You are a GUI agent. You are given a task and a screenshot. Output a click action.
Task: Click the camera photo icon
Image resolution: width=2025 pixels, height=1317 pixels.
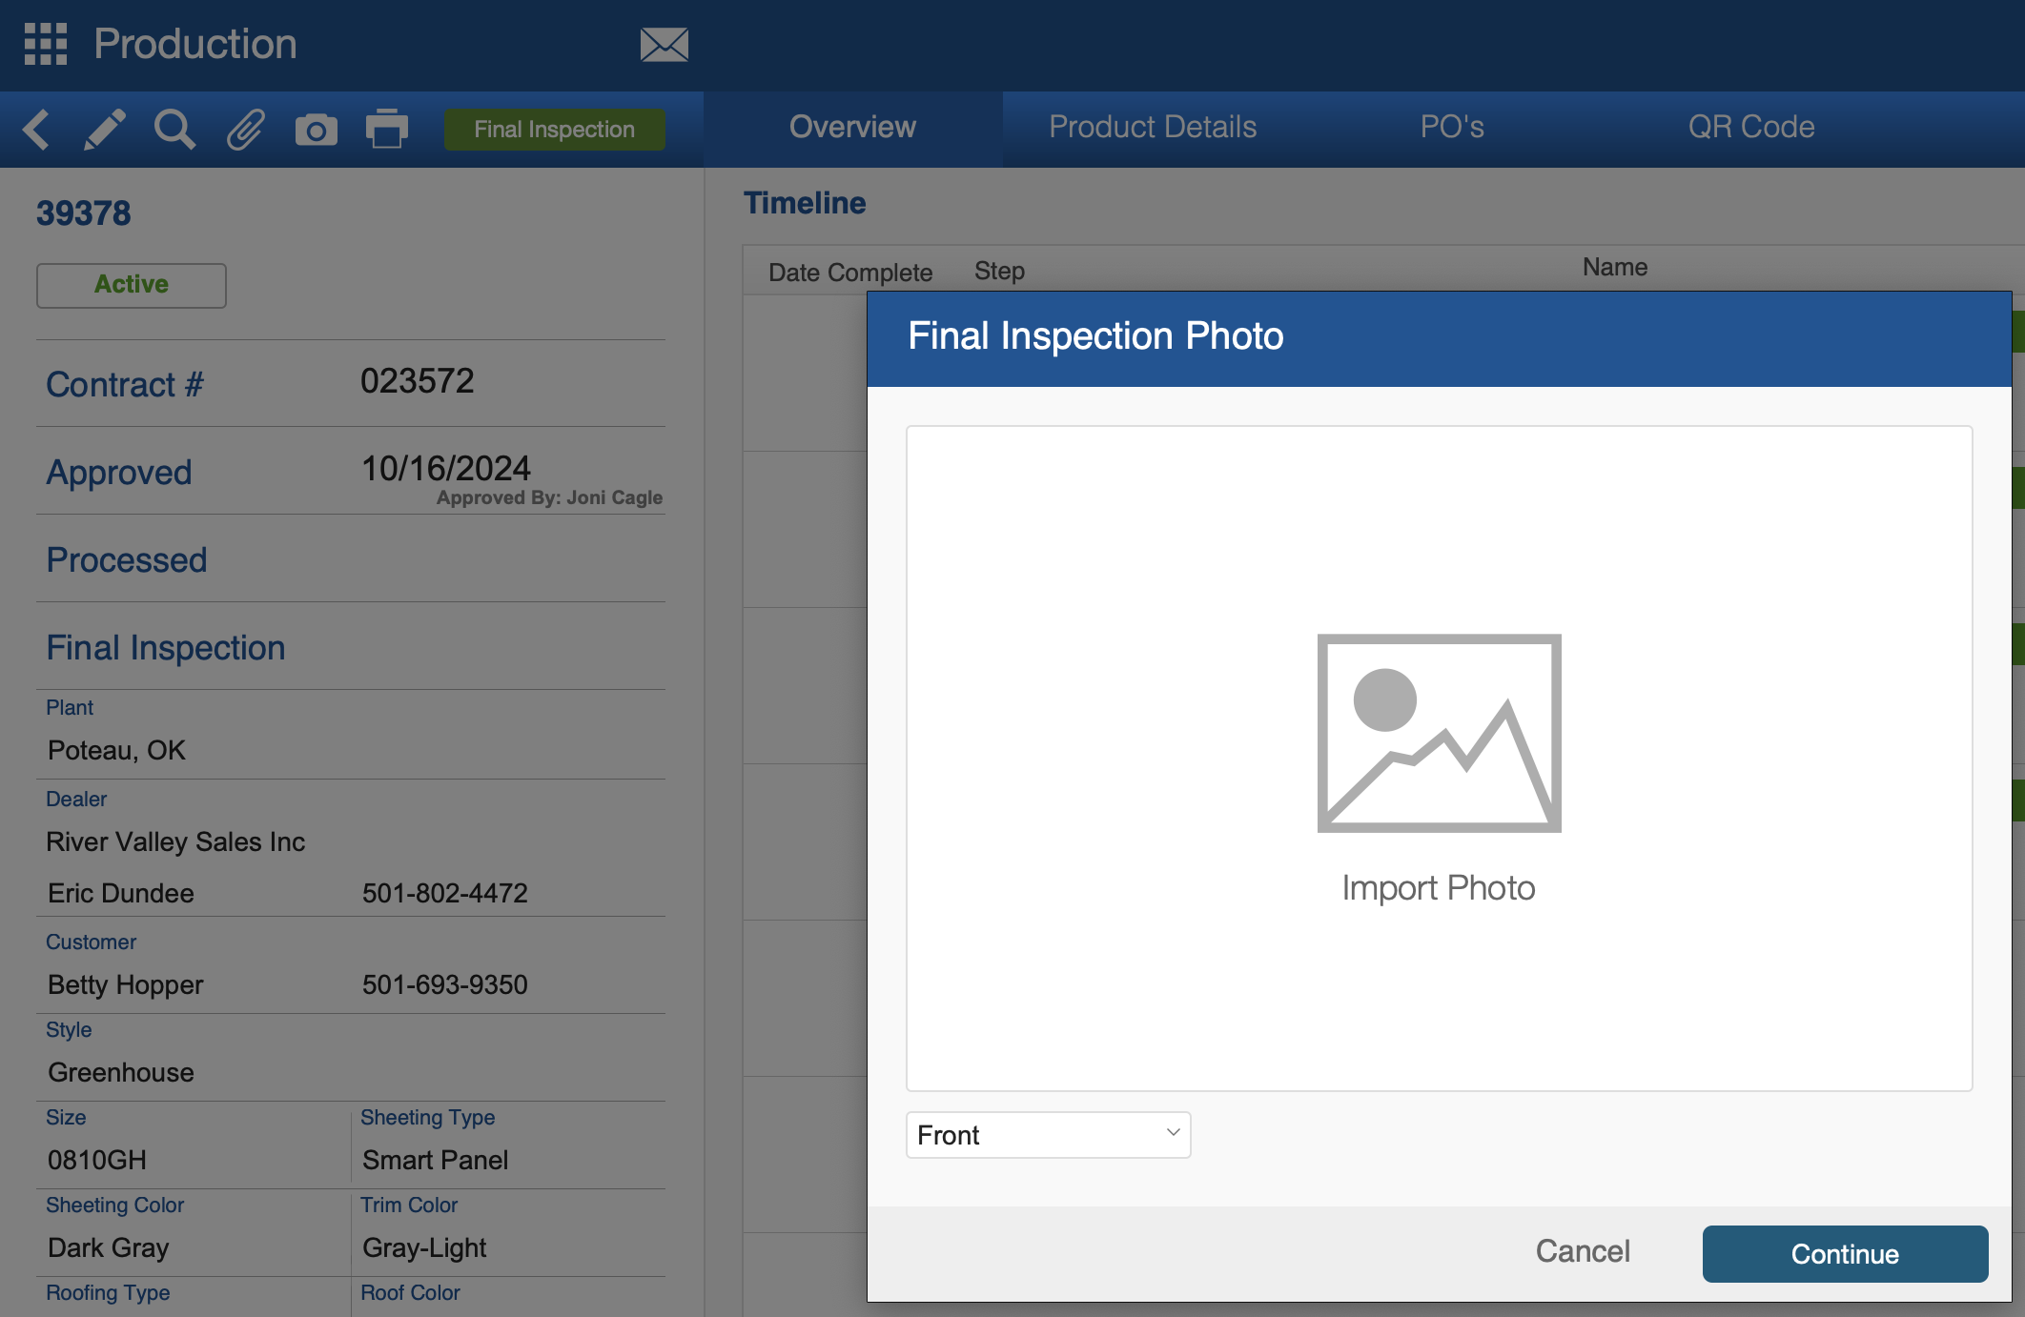(316, 130)
